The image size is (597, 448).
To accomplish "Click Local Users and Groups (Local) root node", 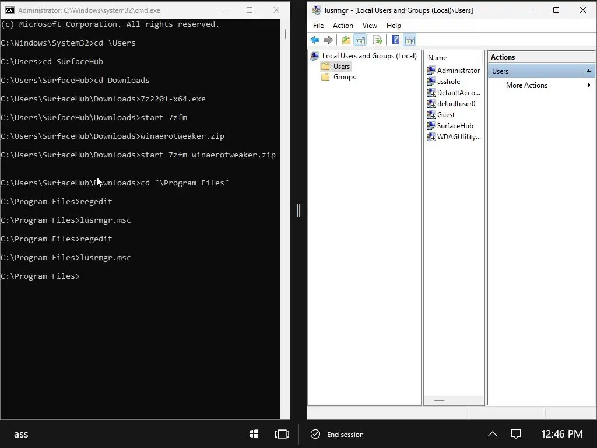I will 364,56.
